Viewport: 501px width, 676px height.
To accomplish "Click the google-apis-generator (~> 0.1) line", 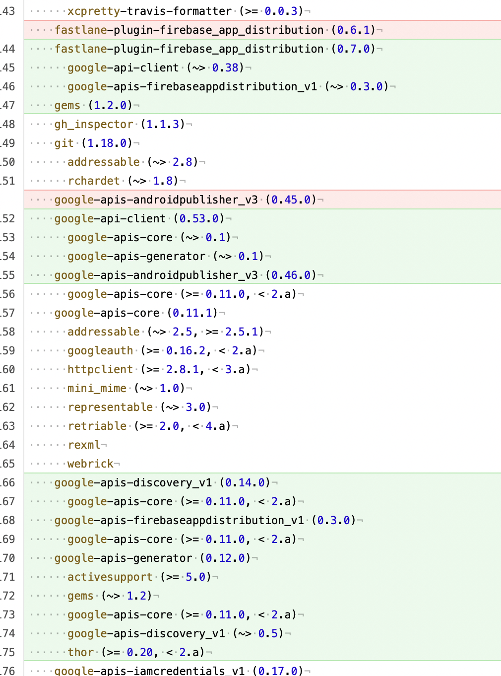I will (x=263, y=256).
